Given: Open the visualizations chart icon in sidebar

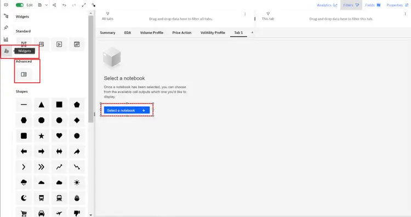Looking at the screenshot, I should pyautogui.click(x=6, y=39).
